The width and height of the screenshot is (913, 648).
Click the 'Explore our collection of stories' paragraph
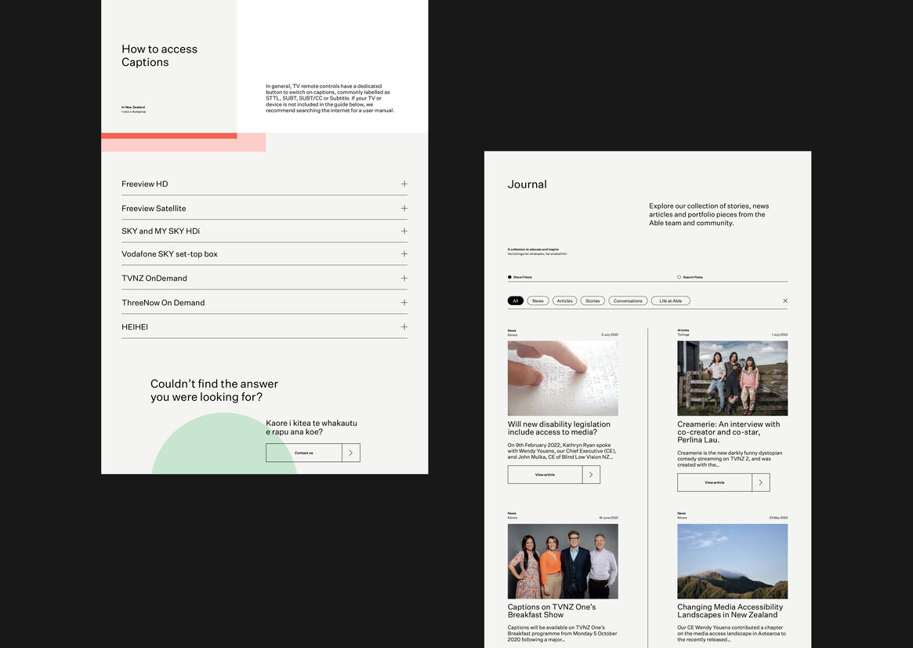708,214
